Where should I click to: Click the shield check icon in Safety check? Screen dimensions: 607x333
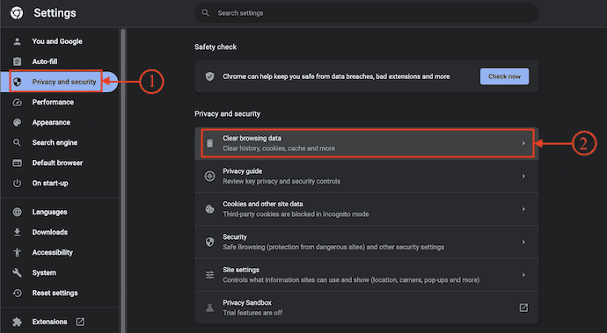coord(209,76)
